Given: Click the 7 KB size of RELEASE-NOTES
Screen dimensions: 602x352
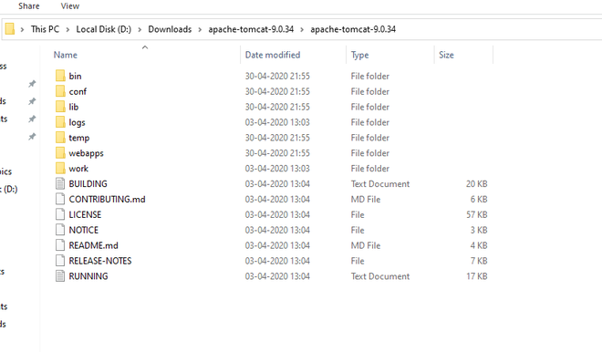Looking at the screenshot, I should 479,261.
